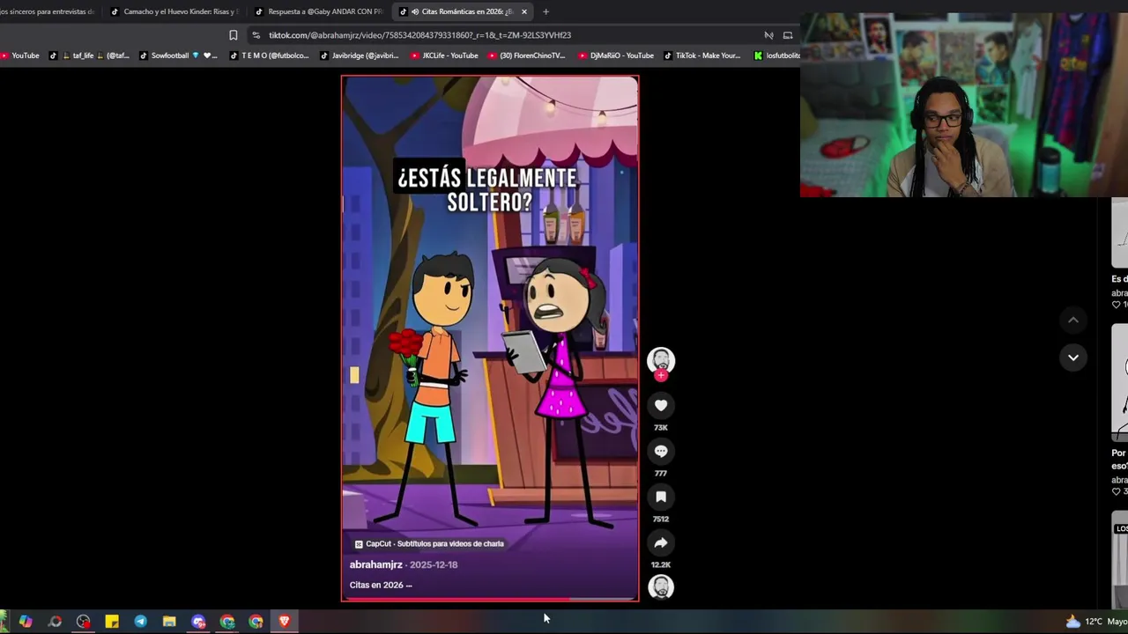Open the site settings icon beside the URL
This screenshot has height=634, width=1128.
coord(256,35)
